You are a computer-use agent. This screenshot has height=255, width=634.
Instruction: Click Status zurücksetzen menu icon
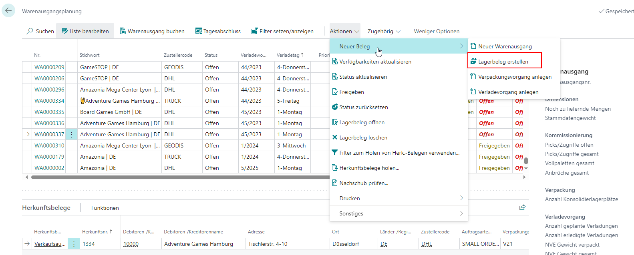tap(335, 107)
